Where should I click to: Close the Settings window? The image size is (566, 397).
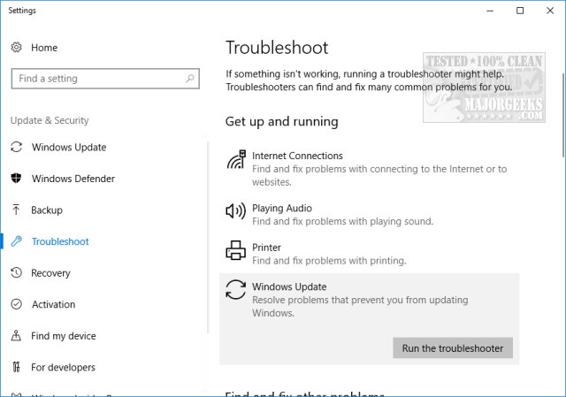tap(550, 11)
